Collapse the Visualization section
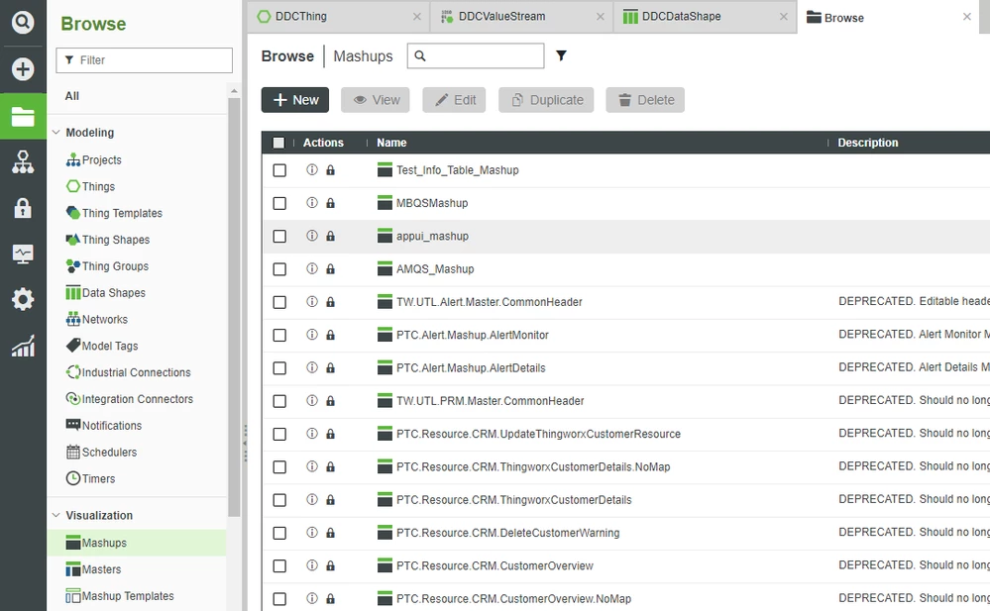 click(x=57, y=515)
